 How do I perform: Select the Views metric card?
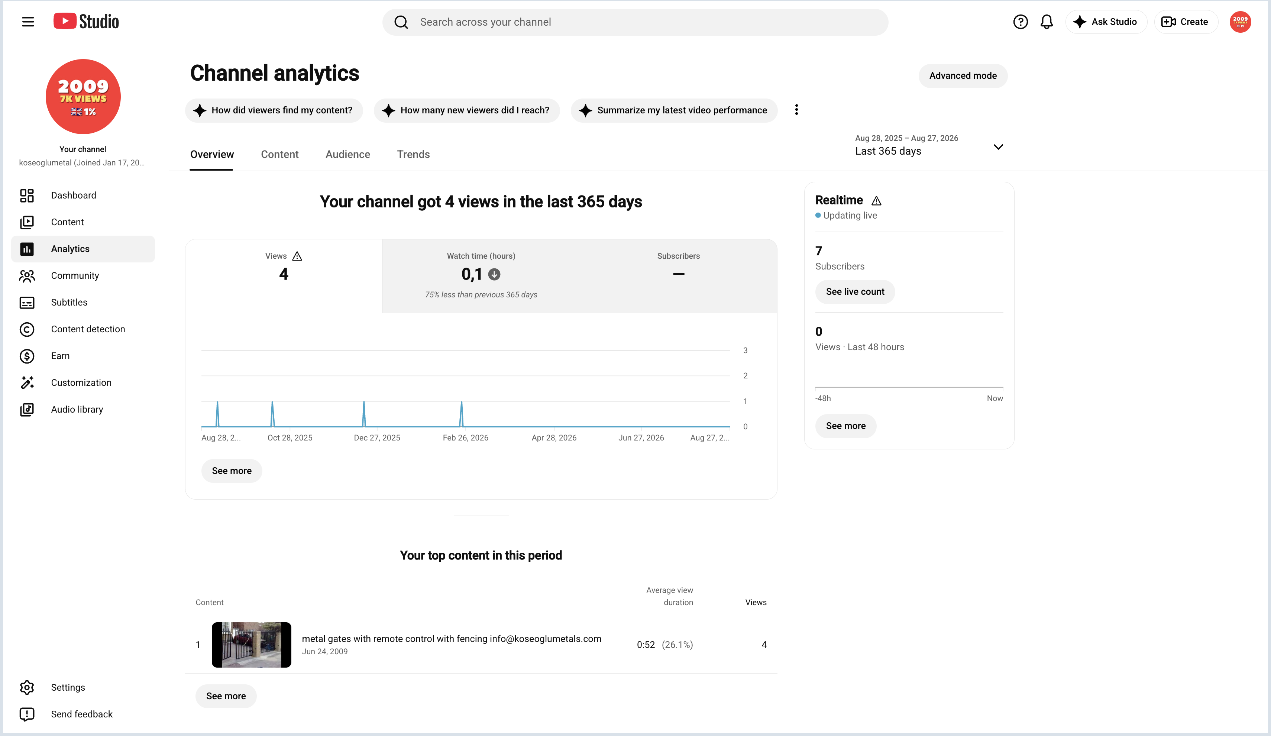coord(284,276)
